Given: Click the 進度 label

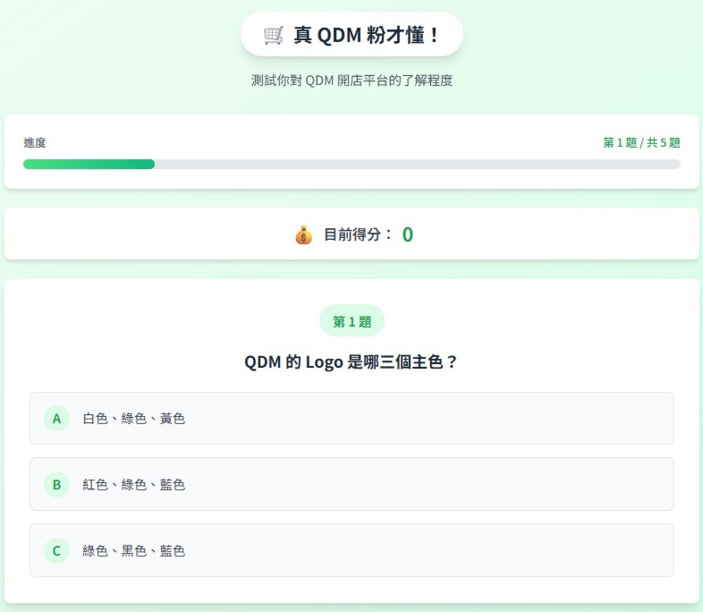Looking at the screenshot, I should 35,143.
